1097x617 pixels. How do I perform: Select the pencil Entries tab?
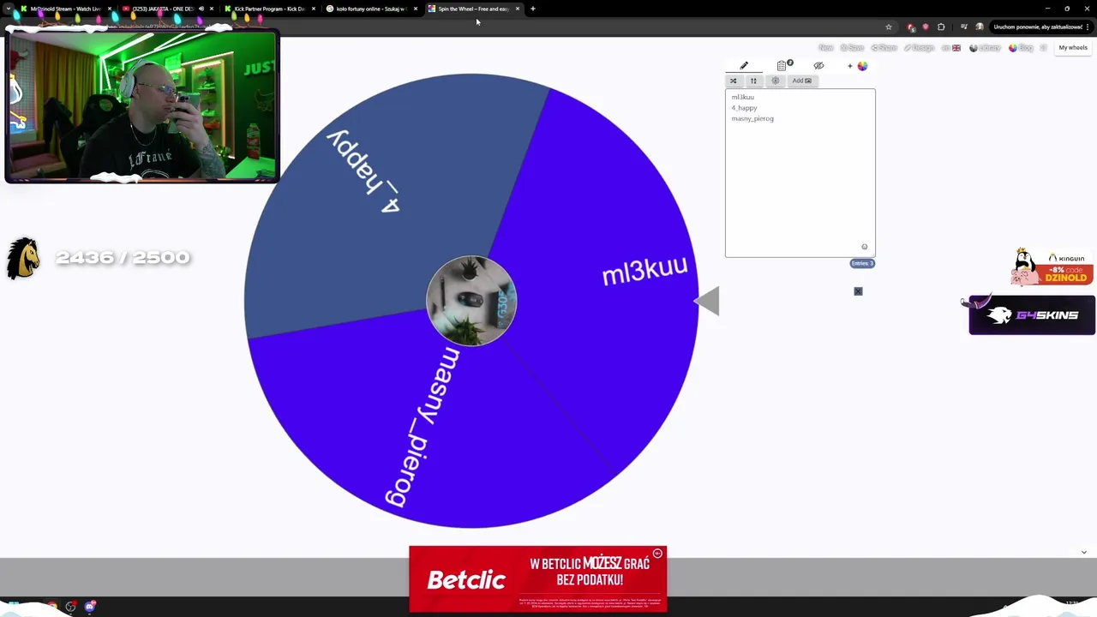[744, 66]
